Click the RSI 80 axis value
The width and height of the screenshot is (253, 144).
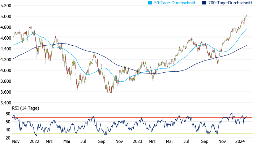[x=8, y=114]
